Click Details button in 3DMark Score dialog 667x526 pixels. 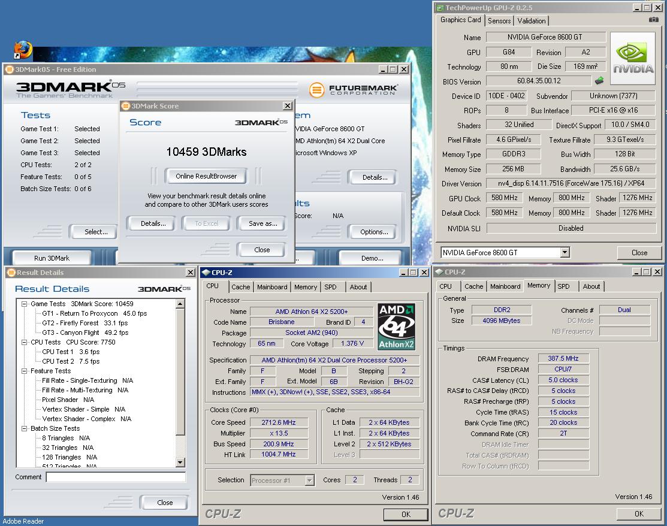[153, 223]
